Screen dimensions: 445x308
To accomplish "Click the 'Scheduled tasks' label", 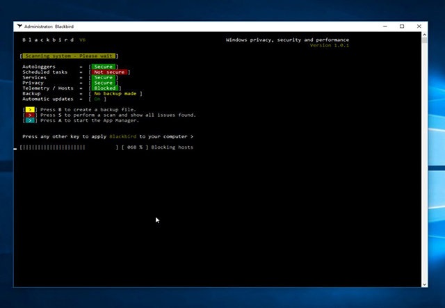I will (44, 72).
